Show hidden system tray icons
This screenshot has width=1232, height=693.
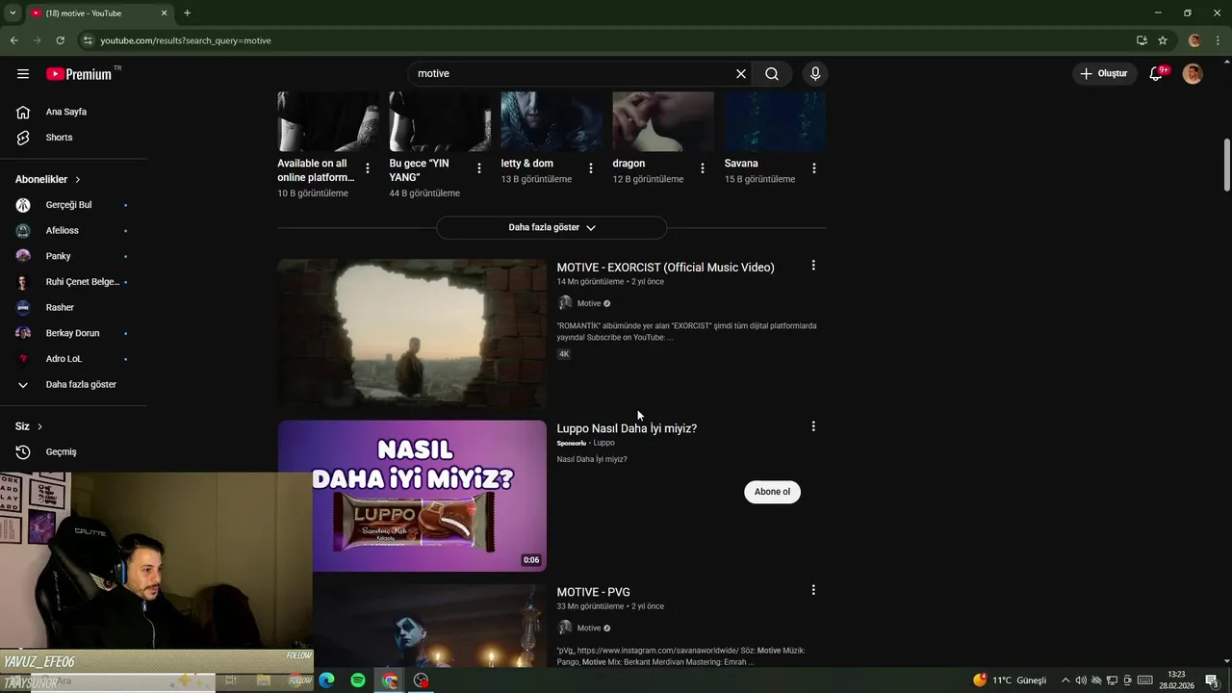click(1065, 680)
